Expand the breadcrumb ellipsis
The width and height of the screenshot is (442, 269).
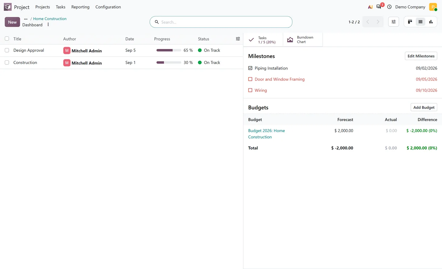pos(26,19)
